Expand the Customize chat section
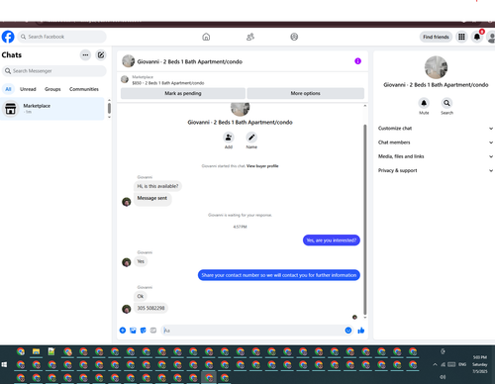This screenshot has height=384, width=495. 436,129
